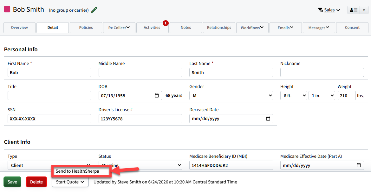Click the DOB date field
The width and height of the screenshot is (371, 192).
click(x=130, y=96)
